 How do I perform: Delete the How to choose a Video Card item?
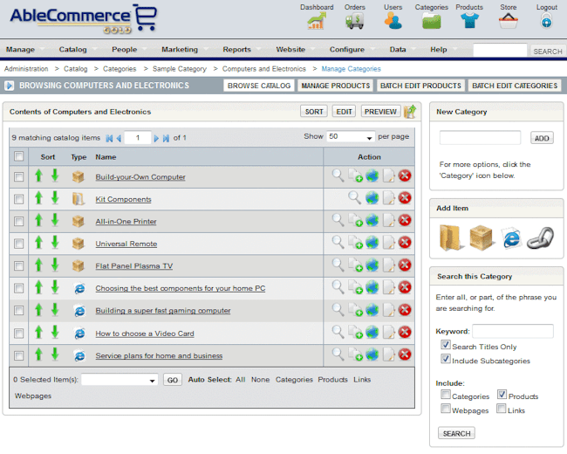tap(405, 332)
